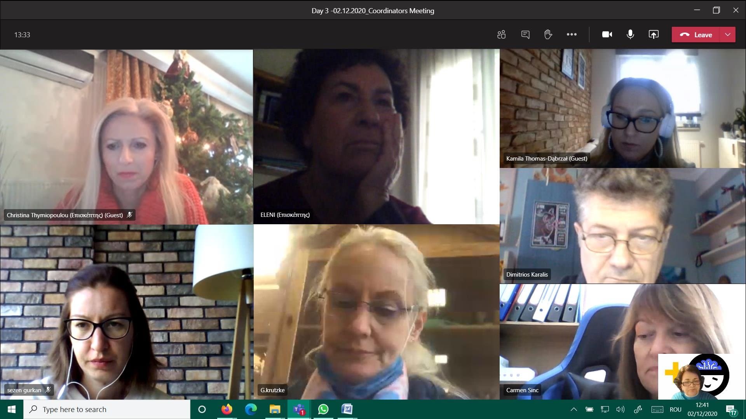Open Microsoft Word from the taskbar
746x419 pixels.
347,409
